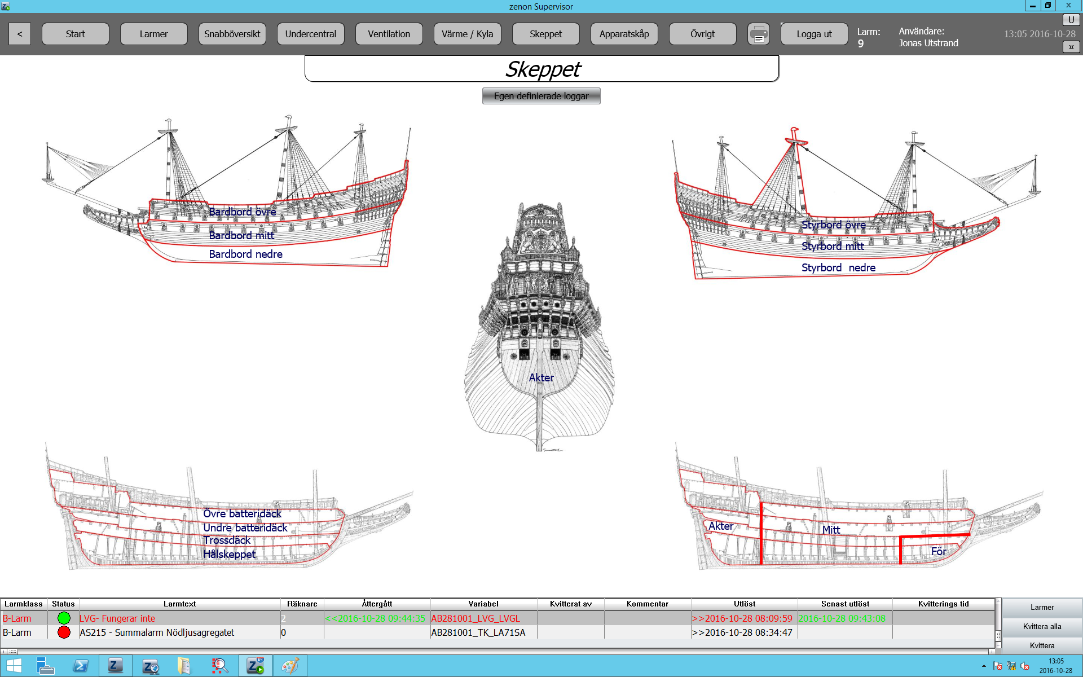Screen dimensions: 1083x677
Task: Click the Windows Start button
Action: (14, 666)
